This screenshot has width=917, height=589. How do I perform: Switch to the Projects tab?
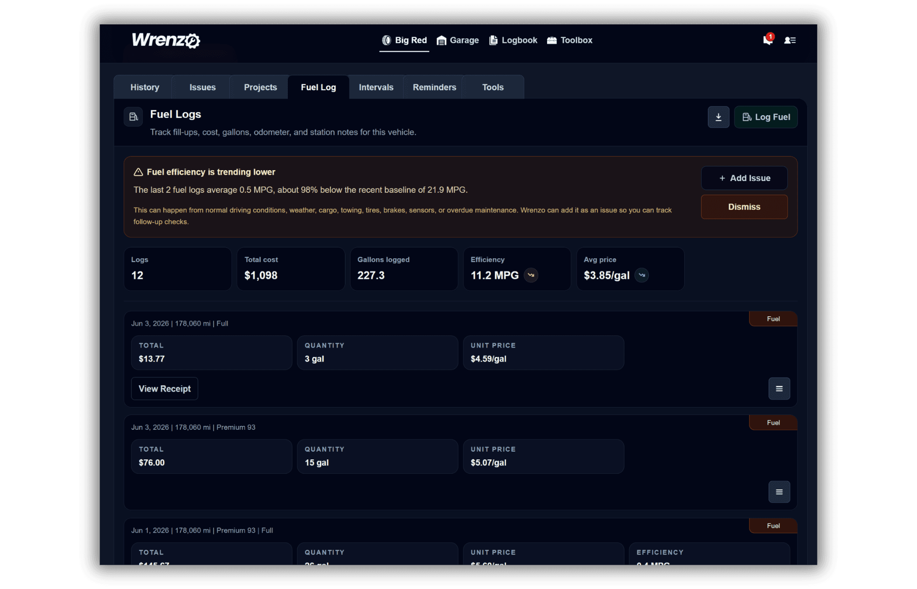pos(260,87)
